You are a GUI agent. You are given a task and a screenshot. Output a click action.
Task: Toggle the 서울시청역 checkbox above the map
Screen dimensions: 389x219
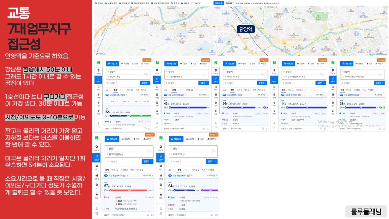point(106,3)
